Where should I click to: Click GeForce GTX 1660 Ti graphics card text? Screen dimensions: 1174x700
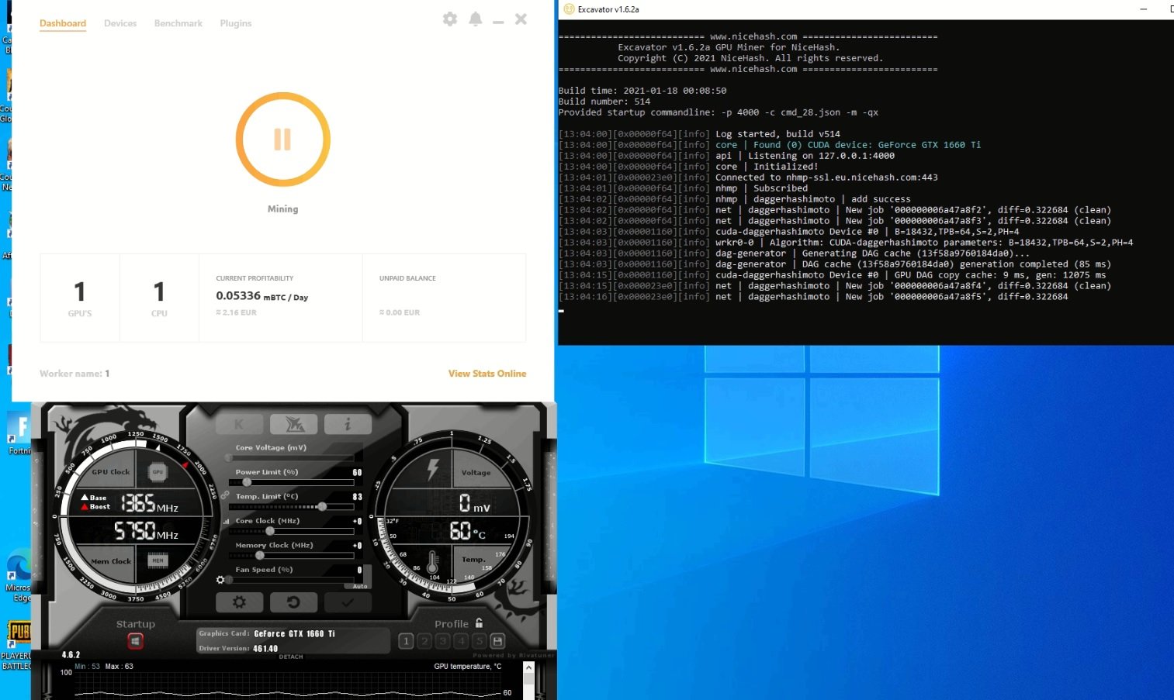click(x=294, y=634)
